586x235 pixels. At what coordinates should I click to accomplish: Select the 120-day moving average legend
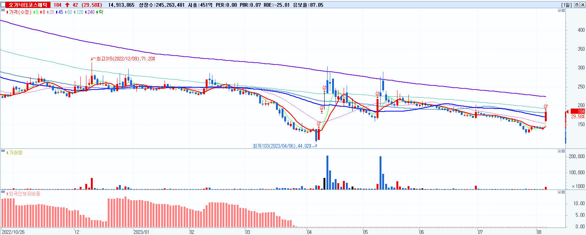coord(79,12)
